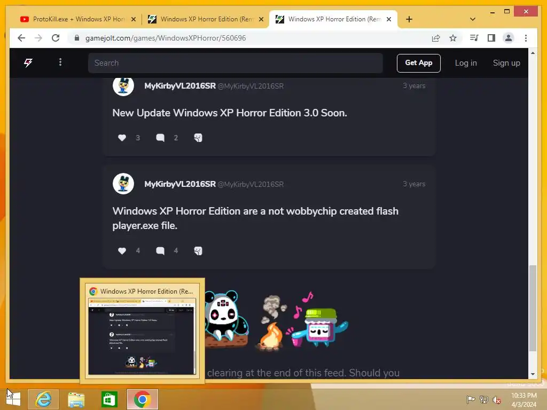
Task: Click the address bar URL
Action: [x=166, y=38]
